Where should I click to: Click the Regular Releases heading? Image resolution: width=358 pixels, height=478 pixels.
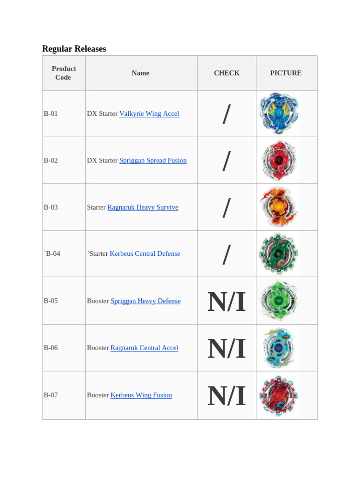click(74, 49)
